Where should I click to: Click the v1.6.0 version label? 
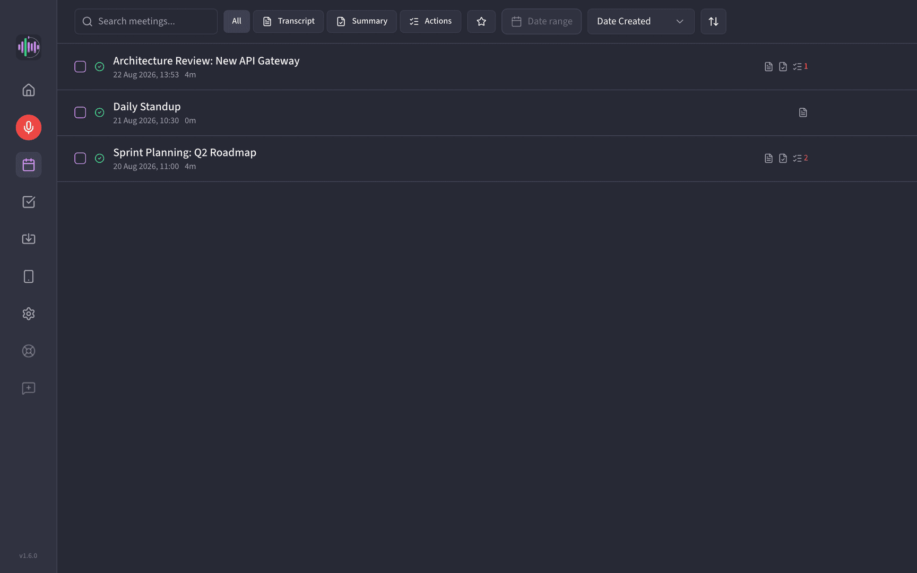[x=28, y=555]
